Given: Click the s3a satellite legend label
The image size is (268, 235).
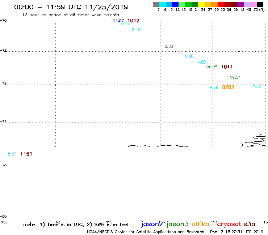Looking at the screenshot, I should click(249, 224).
